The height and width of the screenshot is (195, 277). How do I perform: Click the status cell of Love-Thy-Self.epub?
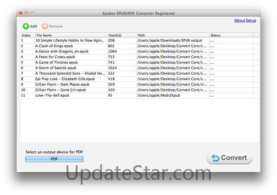(231, 95)
